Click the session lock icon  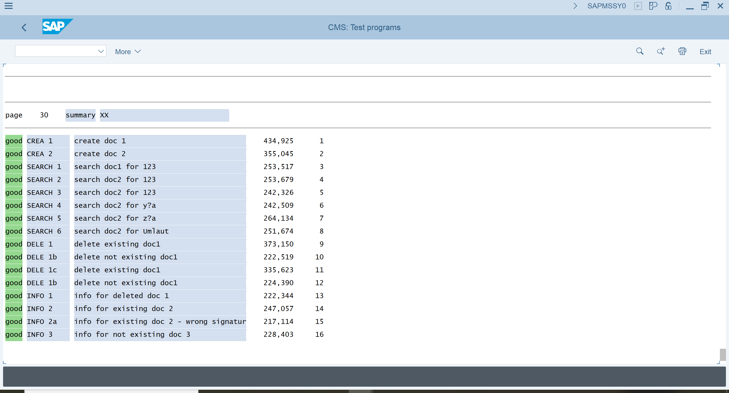668,6
